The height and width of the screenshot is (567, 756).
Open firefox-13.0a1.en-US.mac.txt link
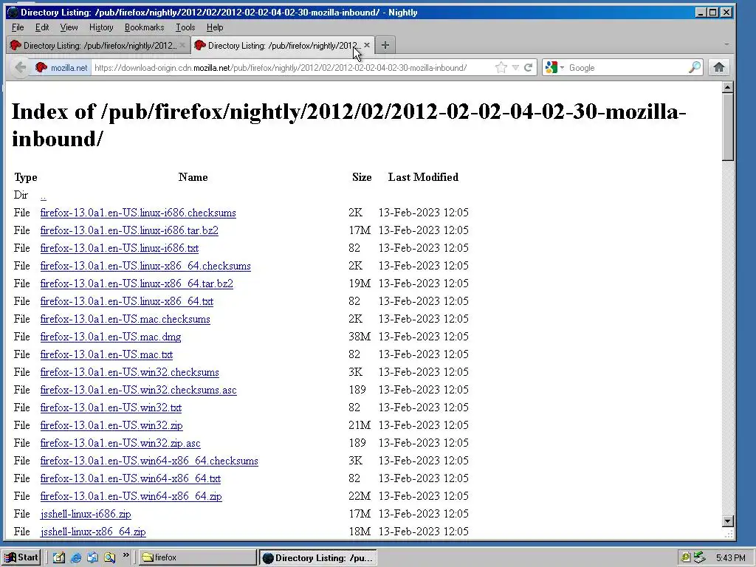click(106, 354)
